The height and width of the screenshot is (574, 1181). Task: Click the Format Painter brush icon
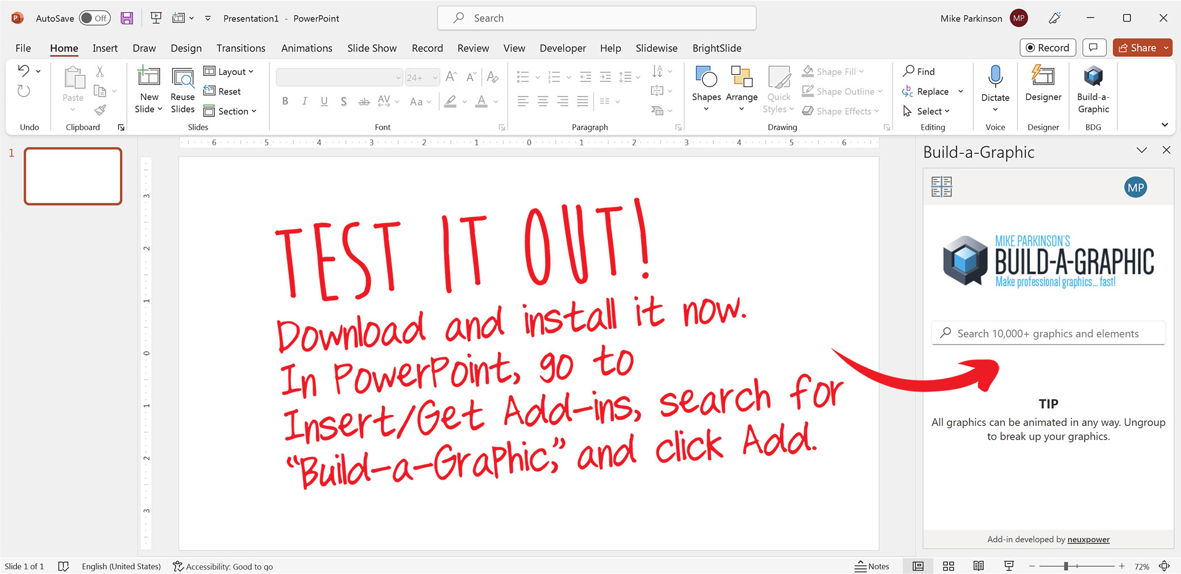coord(100,110)
